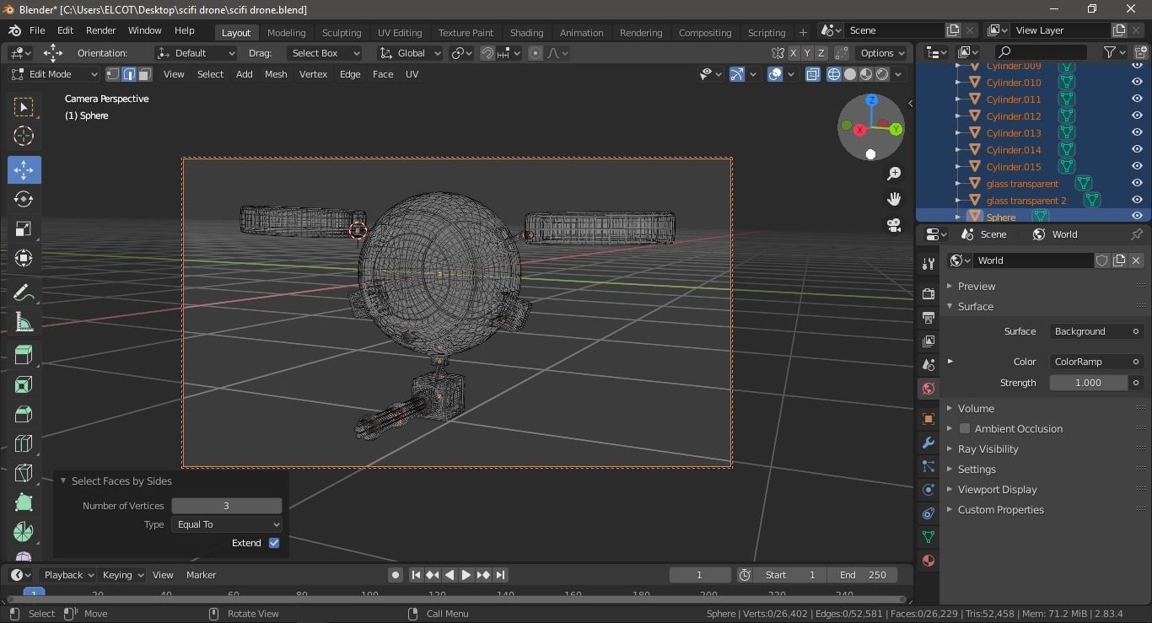This screenshot has width=1152, height=623.
Task: Click the viewport zoom magnifier icon
Action: 894,174
